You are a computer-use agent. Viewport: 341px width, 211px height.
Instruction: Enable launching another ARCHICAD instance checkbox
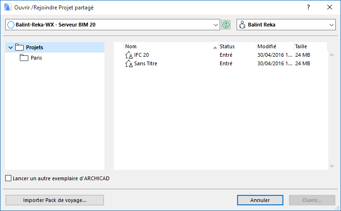click(9, 178)
